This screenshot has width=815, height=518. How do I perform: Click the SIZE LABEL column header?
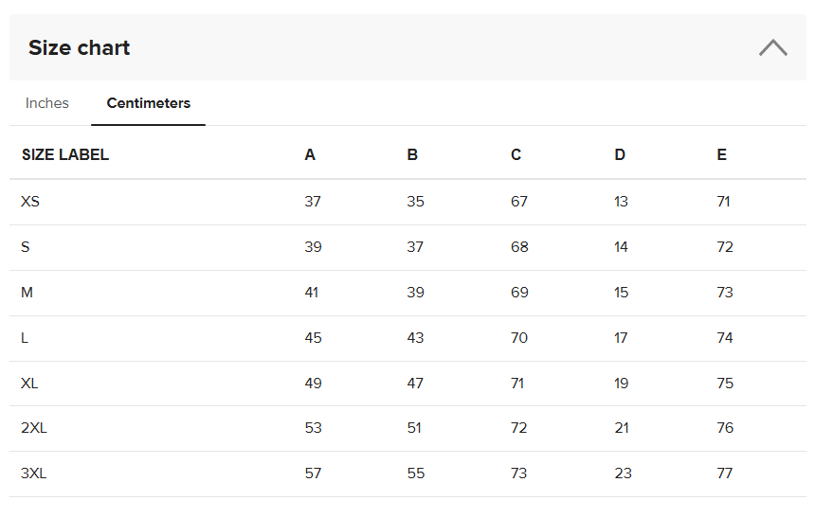(x=65, y=155)
